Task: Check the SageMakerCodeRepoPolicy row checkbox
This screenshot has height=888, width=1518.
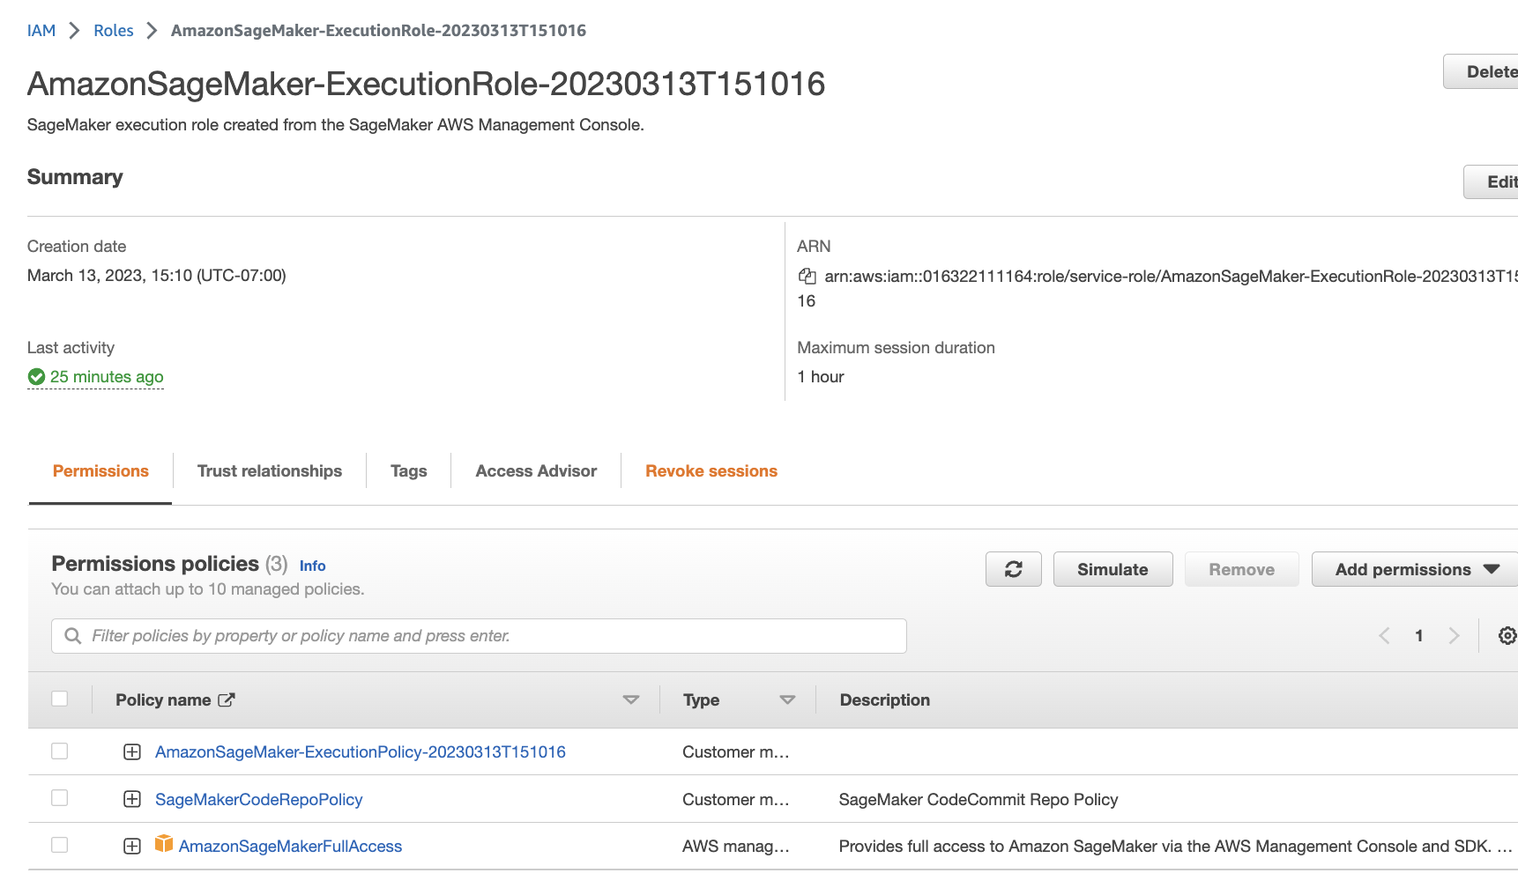Action: pyautogui.click(x=60, y=797)
